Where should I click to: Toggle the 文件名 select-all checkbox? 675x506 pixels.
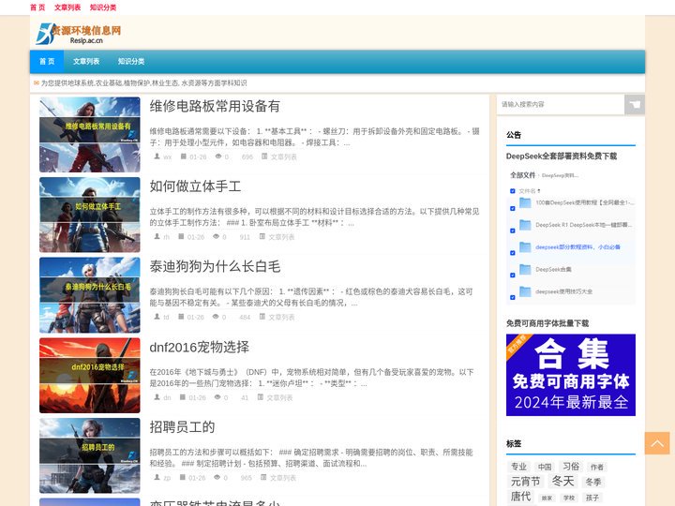(x=512, y=191)
